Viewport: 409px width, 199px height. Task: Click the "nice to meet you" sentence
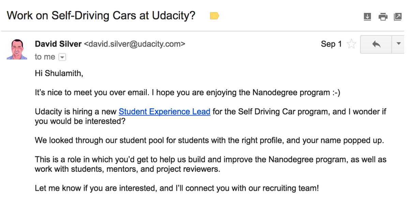point(187,92)
